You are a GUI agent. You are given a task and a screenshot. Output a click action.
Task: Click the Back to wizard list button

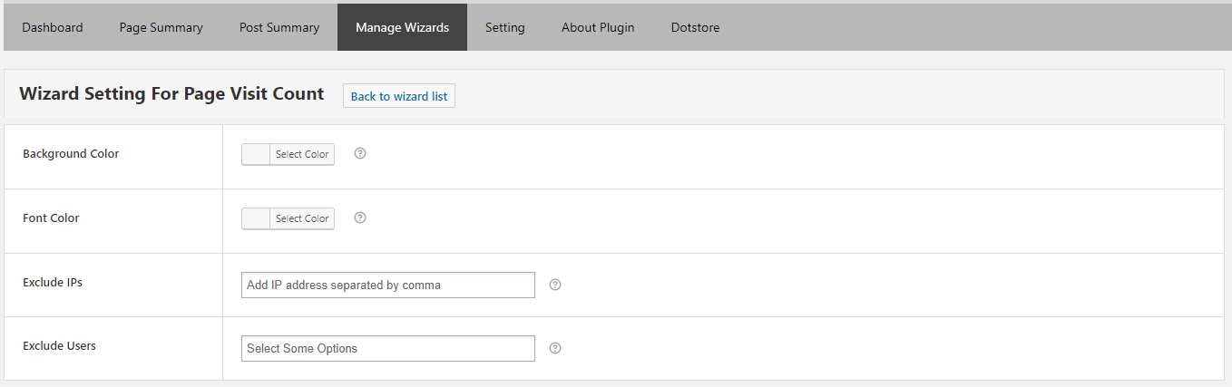tap(399, 96)
